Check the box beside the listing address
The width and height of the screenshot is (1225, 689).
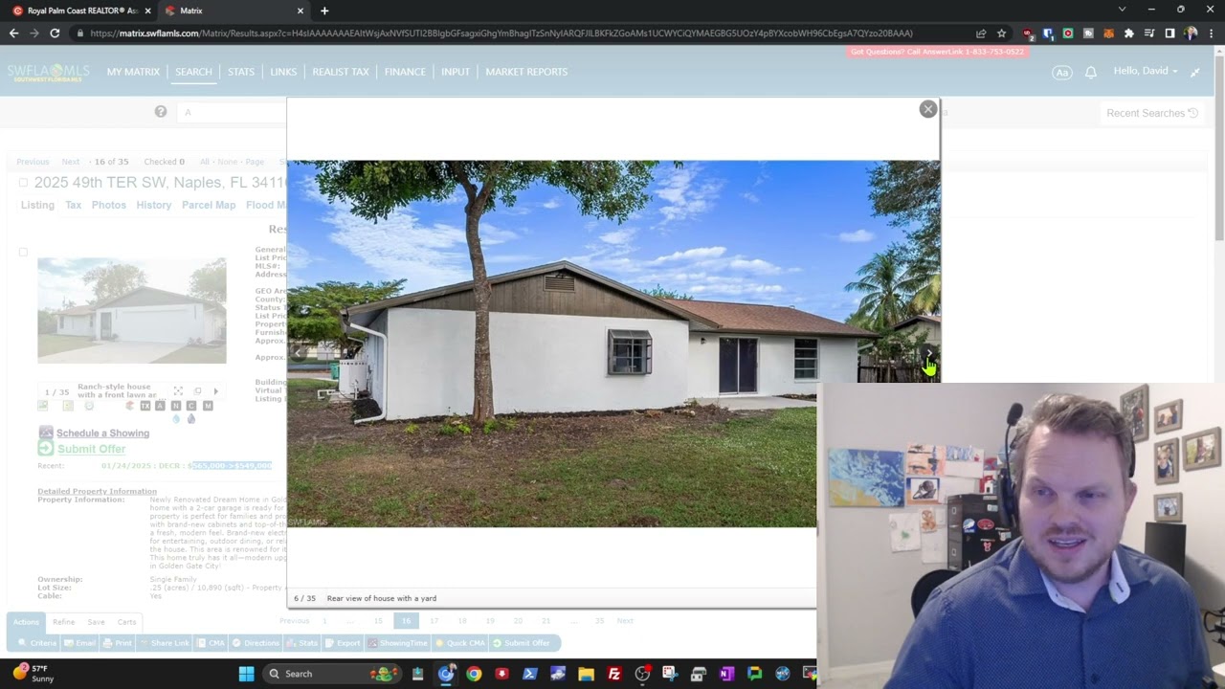24,182
